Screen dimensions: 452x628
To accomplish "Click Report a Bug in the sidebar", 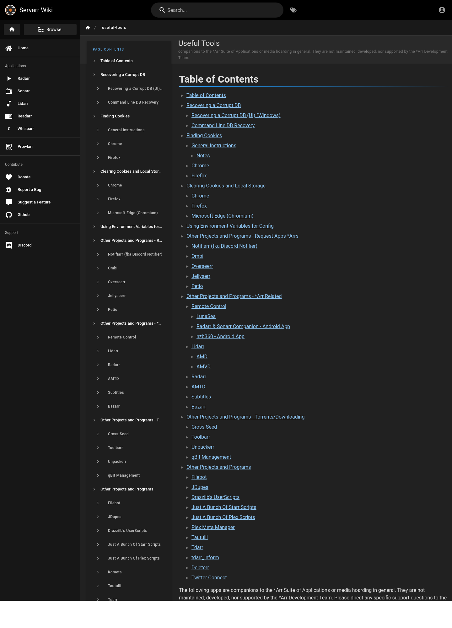I will point(40,190).
